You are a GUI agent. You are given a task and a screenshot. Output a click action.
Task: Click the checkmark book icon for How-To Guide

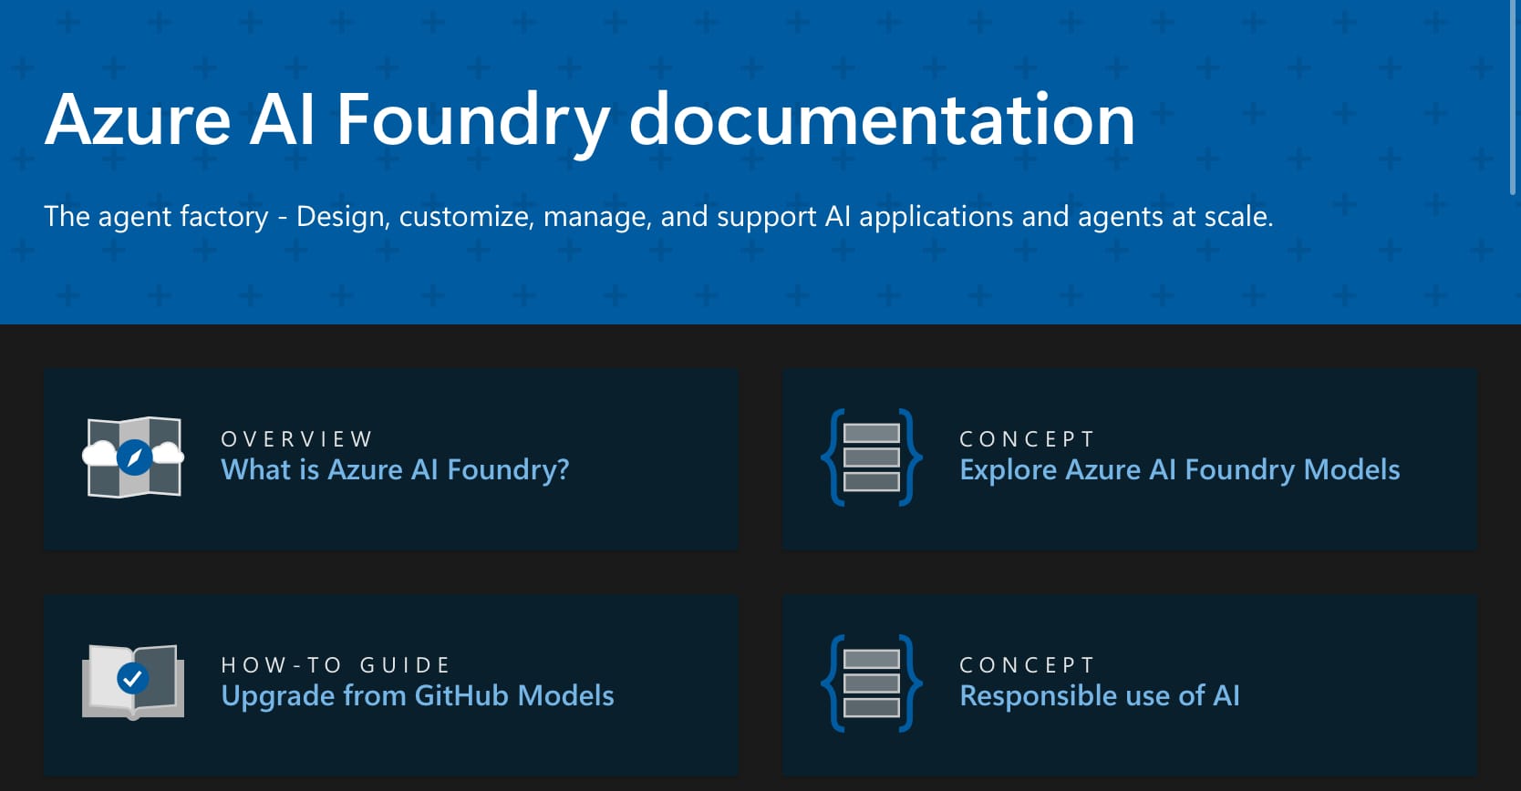133,682
